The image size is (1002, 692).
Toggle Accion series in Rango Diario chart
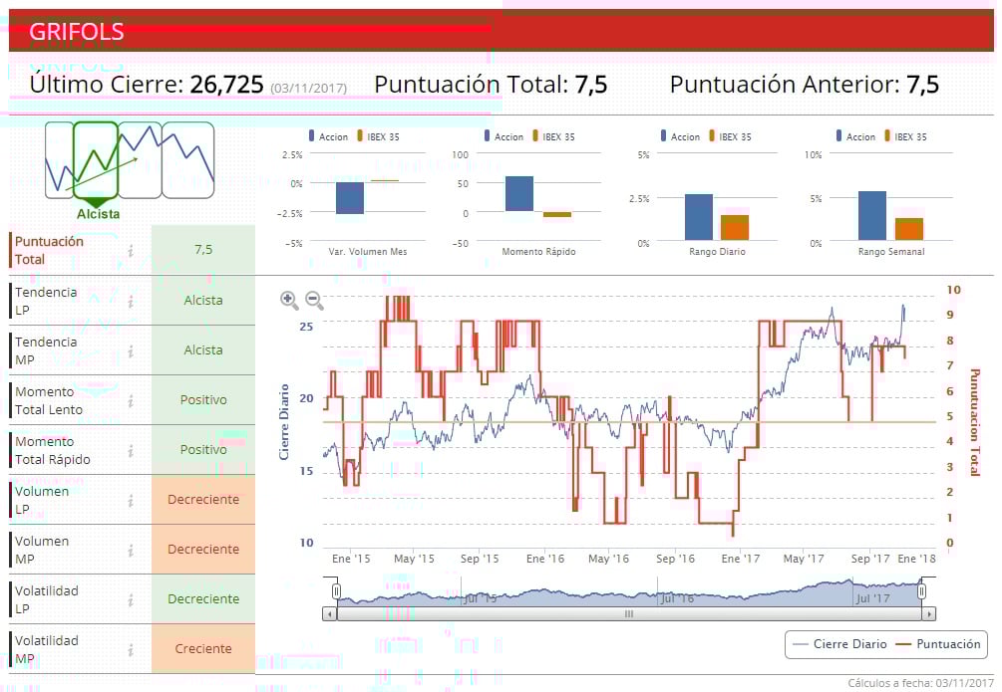click(x=680, y=136)
